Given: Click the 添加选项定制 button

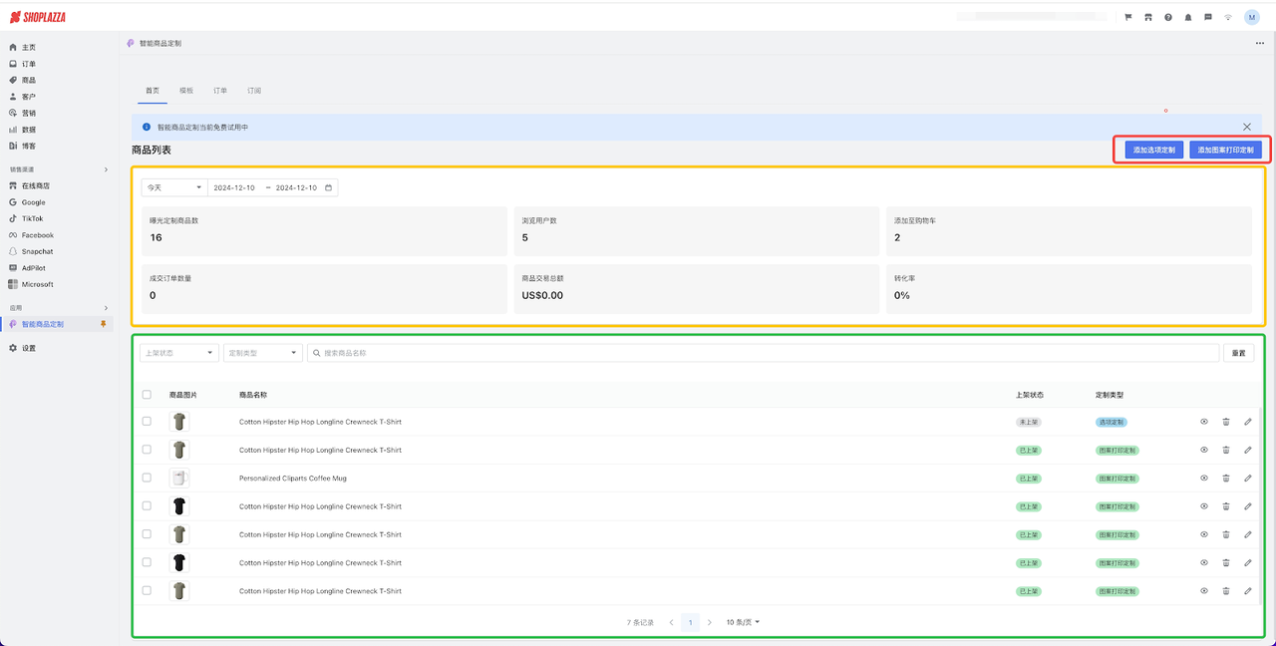Looking at the screenshot, I should tap(1153, 151).
